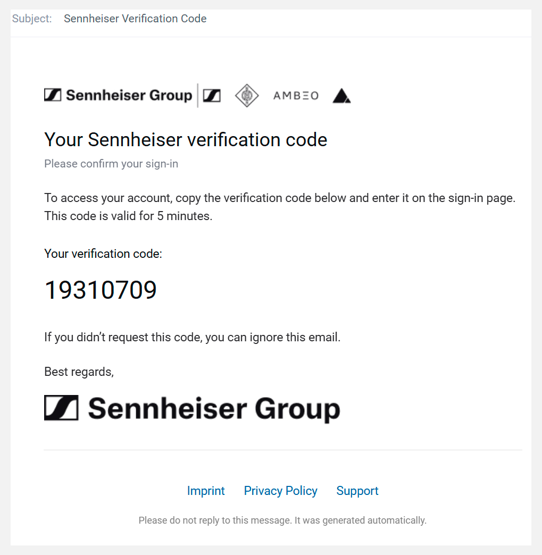This screenshot has width=542, height=555.
Task: Open the Support link
Action: point(357,491)
